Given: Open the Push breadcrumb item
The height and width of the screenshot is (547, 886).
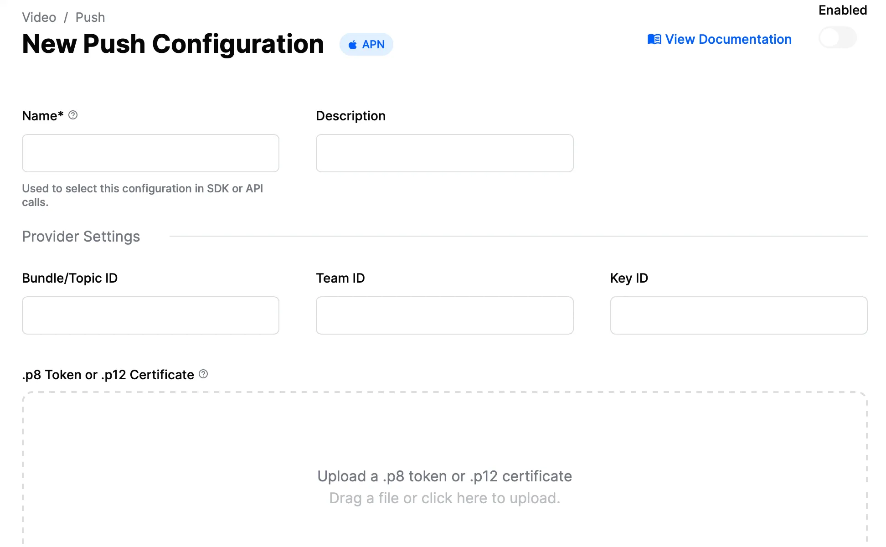Looking at the screenshot, I should pos(90,17).
